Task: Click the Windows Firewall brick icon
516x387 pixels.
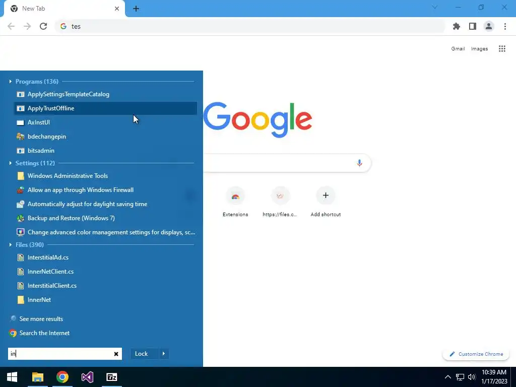Action: [20, 190]
